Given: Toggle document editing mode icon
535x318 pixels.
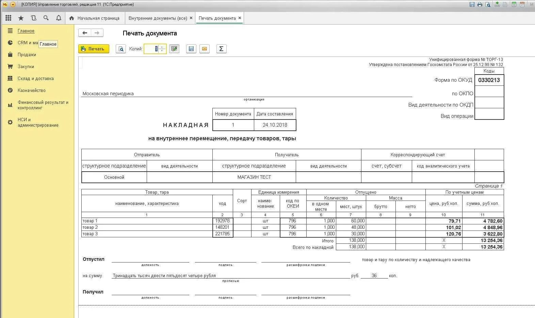Looking at the screenshot, I should click(x=174, y=49).
